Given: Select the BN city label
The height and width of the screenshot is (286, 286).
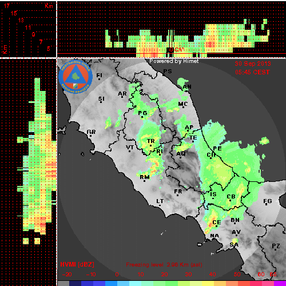Looking at the screenshot, I should (x=235, y=220).
